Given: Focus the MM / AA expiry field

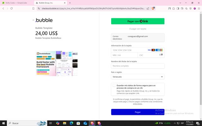Looking at the screenshot, I should tap(124, 55).
